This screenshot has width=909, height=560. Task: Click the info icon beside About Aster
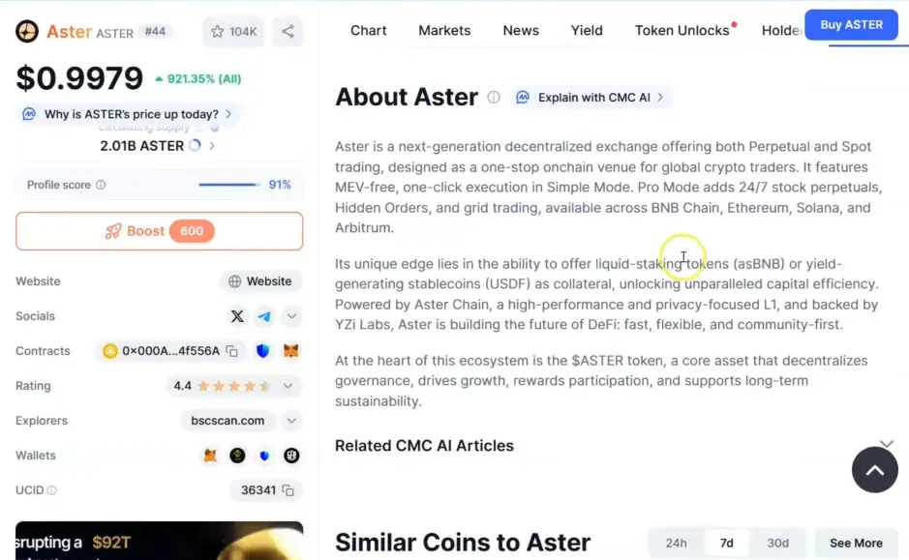tap(494, 98)
